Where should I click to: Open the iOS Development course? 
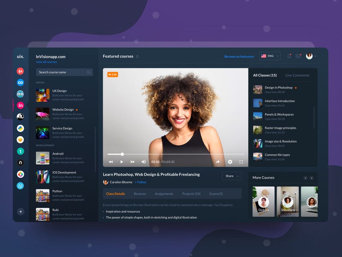60,177
